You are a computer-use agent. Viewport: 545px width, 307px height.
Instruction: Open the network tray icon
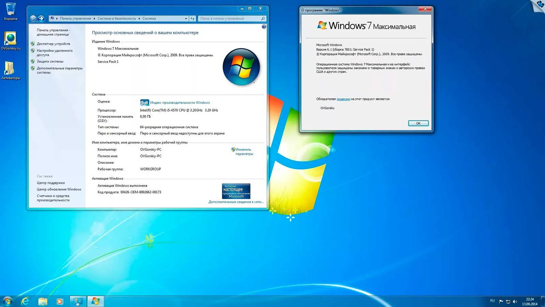coord(508,301)
